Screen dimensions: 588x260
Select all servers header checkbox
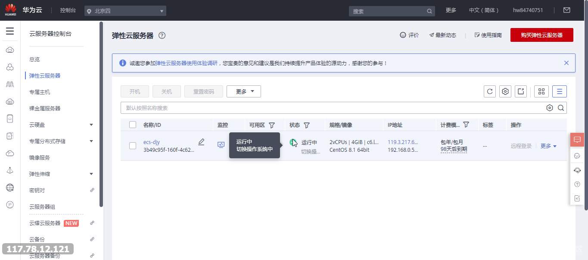[133, 125]
